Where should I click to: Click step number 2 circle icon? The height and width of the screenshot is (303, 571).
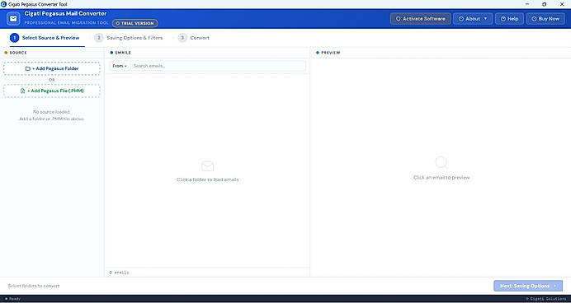point(99,38)
